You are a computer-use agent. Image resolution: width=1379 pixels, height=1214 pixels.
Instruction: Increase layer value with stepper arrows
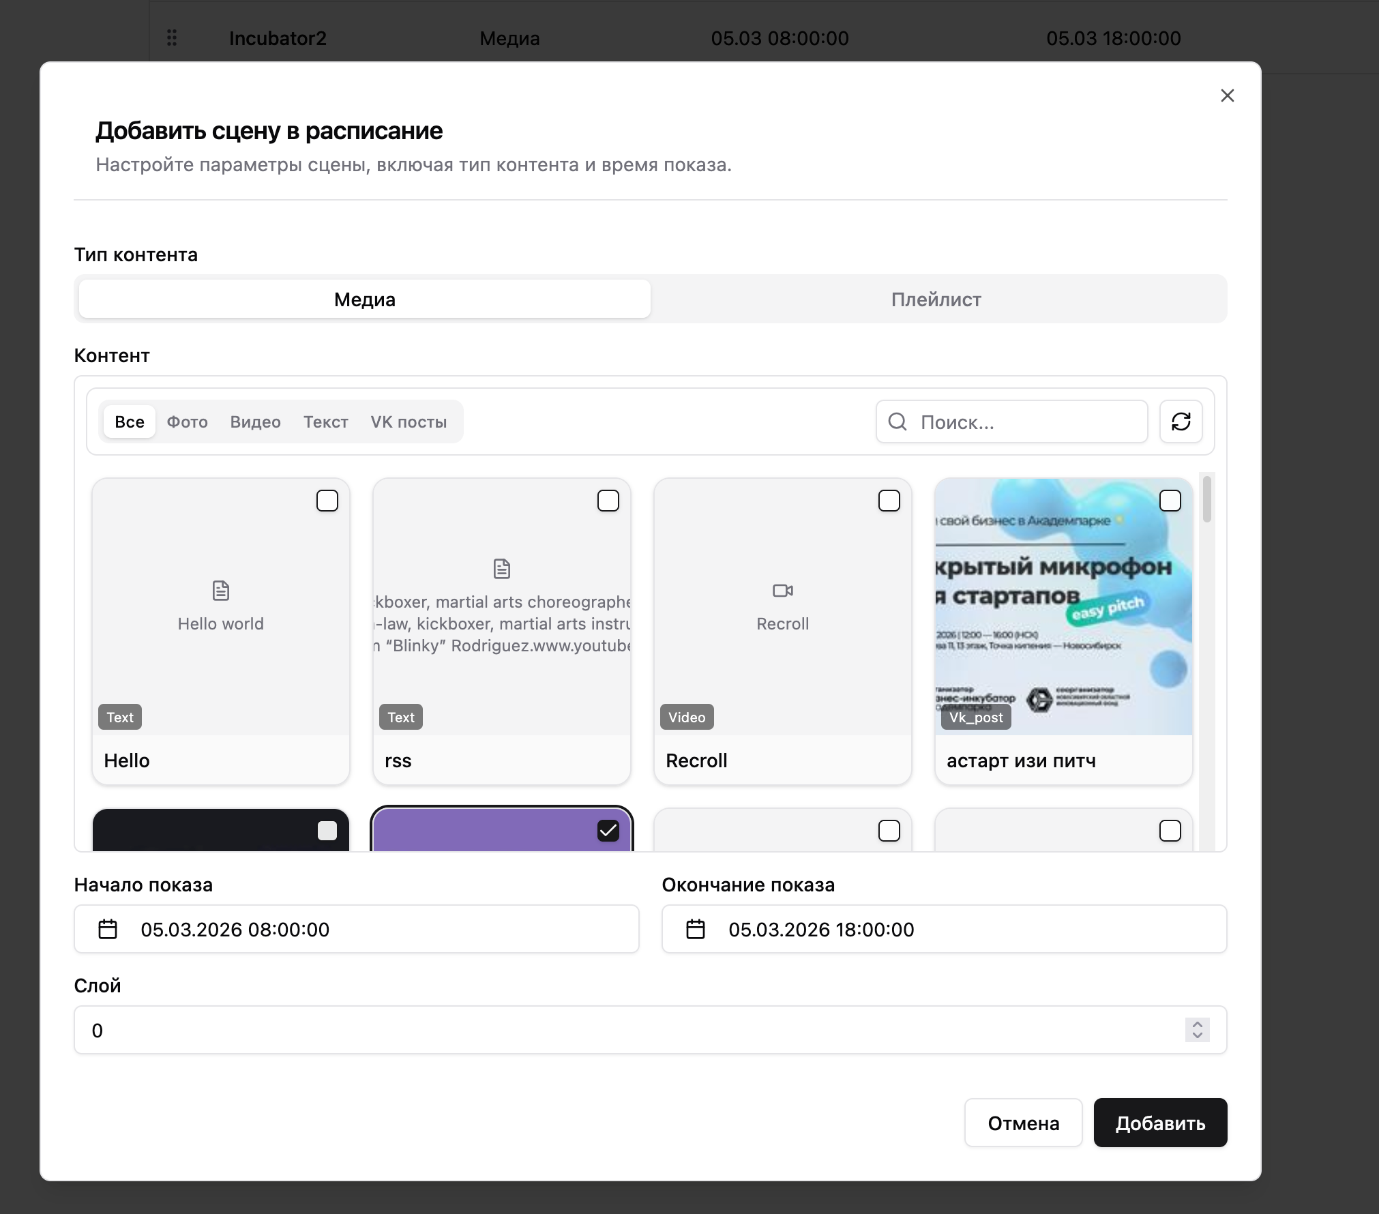pyautogui.click(x=1197, y=1024)
